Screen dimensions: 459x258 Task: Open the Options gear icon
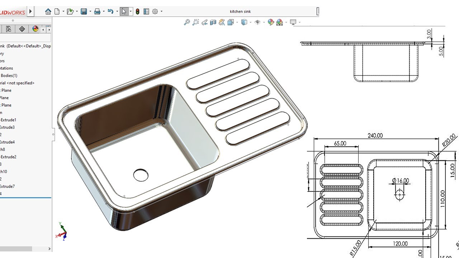click(155, 11)
